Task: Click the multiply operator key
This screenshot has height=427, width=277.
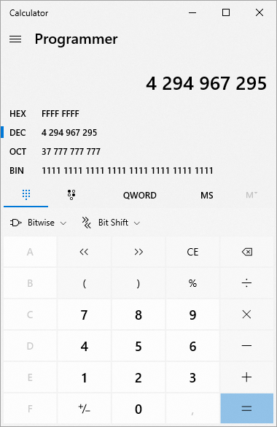Action: 247,315
